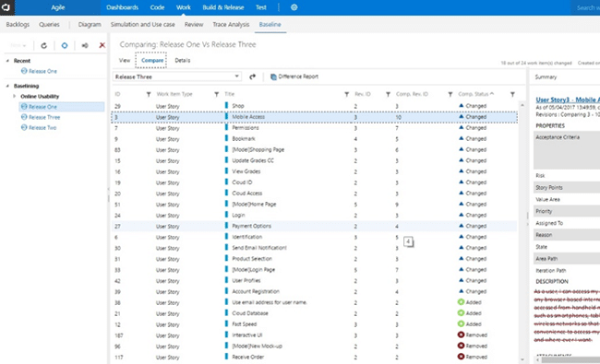The width and height of the screenshot is (600, 364).
Task: Click the export arrow icon in left toolbar
Action: tap(85, 45)
